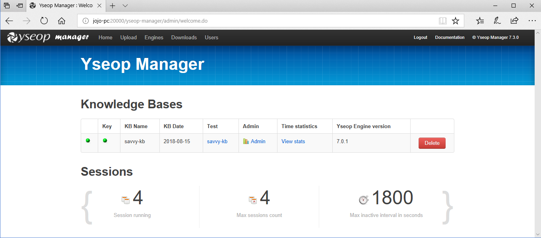541x238 pixels.
Task: Click the 1800 max inactive interval value
Action: 392,198
